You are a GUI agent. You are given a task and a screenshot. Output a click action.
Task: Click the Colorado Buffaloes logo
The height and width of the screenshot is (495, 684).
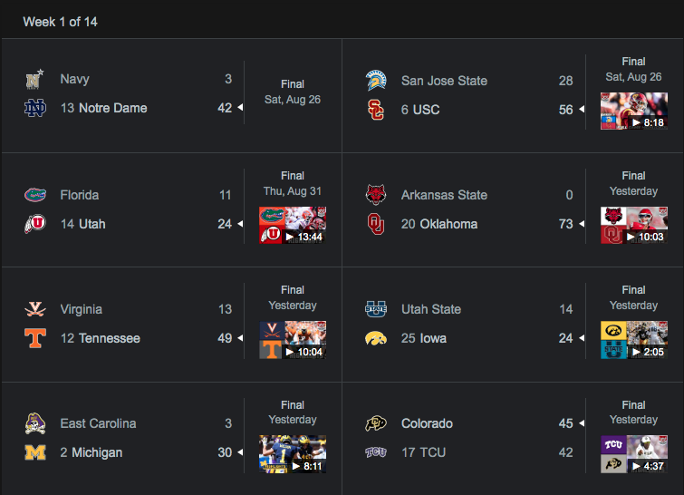[376, 423]
